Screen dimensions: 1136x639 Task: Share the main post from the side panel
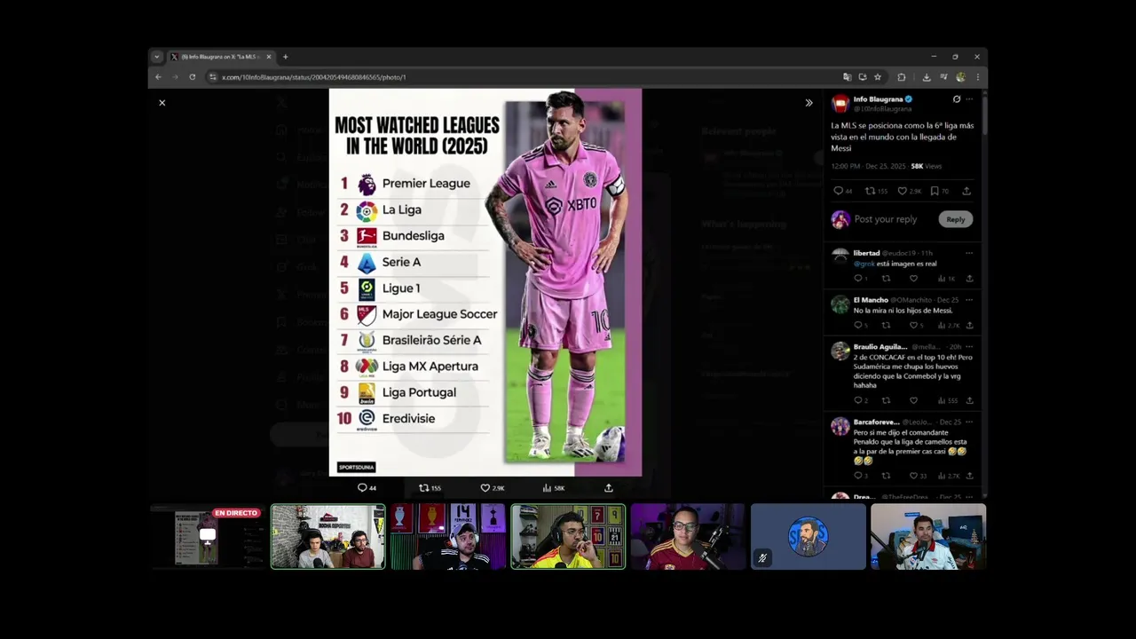tap(966, 191)
